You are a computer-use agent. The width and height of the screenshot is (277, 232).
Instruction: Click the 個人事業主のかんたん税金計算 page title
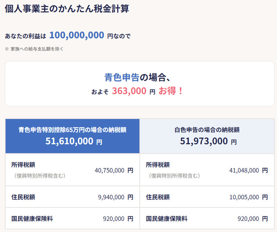(67, 9)
